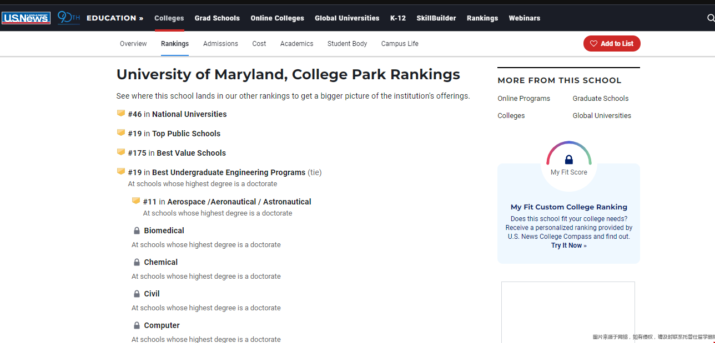Viewport: 715px width, 343px height.
Task: Click the empty advertisement box in sidebar
Action: pyautogui.click(x=568, y=312)
